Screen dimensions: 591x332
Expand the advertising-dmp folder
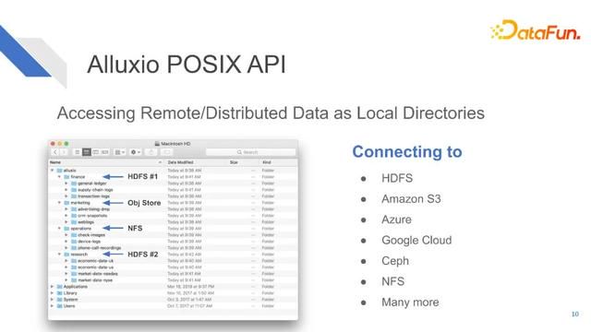tap(66, 209)
